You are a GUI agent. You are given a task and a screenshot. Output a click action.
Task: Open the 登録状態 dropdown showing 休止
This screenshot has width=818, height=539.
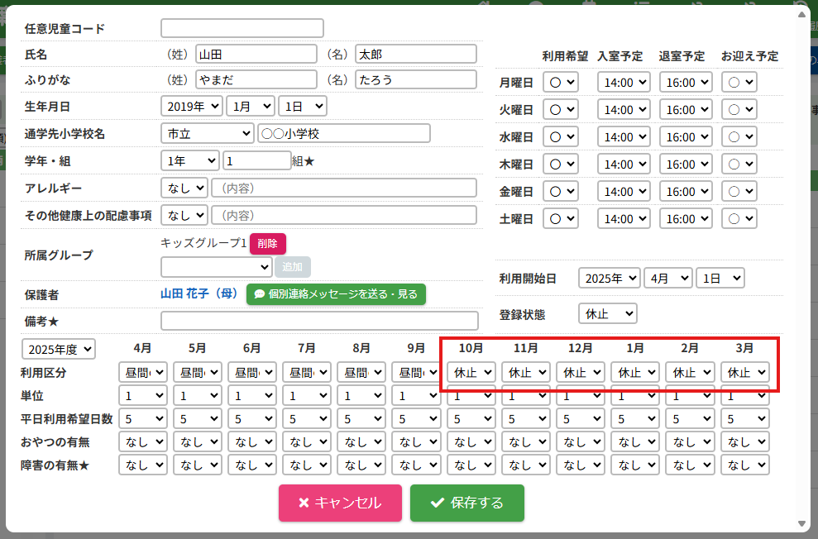608,314
